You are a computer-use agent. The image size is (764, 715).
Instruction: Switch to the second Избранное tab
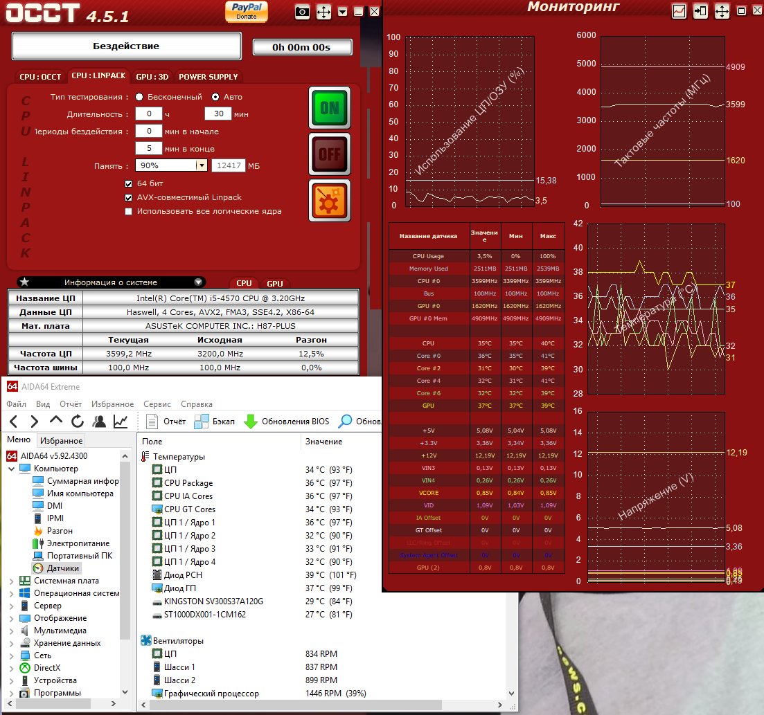[62, 440]
